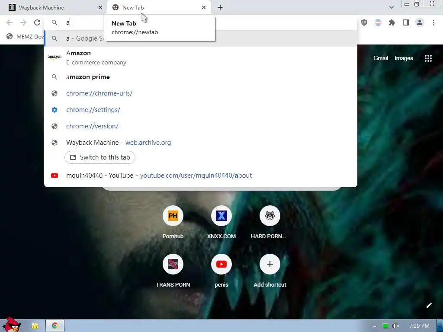Pick the 'amazon prime' search suggestion
443x332 pixels.
pos(201,77)
